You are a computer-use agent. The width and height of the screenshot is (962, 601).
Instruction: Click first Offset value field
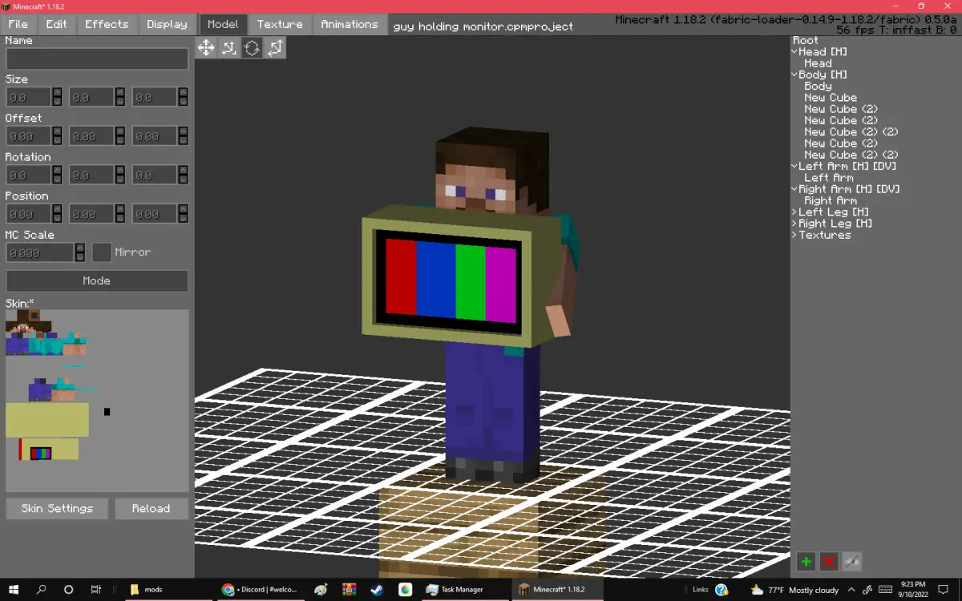click(x=29, y=136)
